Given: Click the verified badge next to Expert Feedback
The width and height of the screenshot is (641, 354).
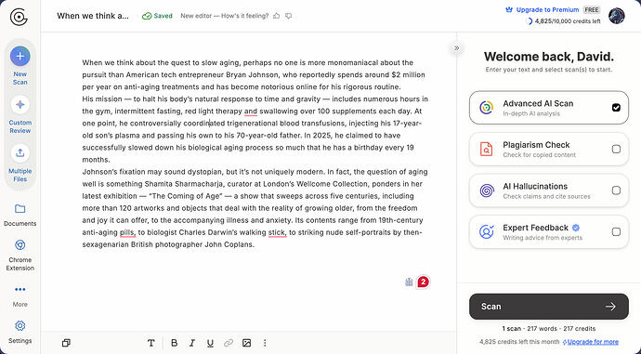Looking at the screenshot, I should point(576,228).
